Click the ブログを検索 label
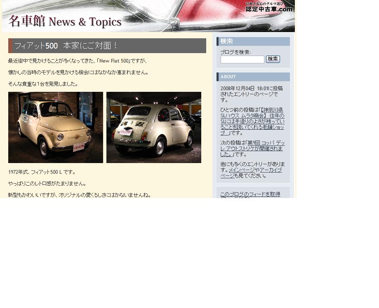The height and width of the screenshot is (308, 379). pyautogui.click(x=235, y=52)
